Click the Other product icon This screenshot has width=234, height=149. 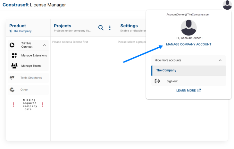click(12, 90)
